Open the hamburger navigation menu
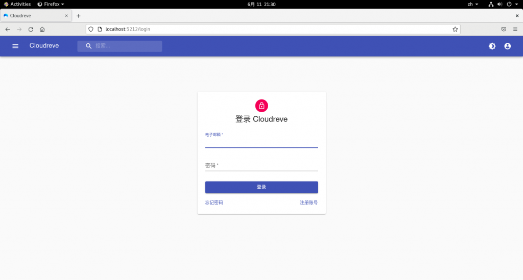 (x=15, y=46)
